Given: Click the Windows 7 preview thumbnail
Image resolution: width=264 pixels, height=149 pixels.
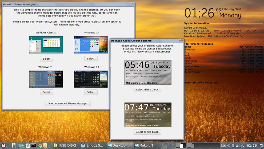Looking at the screenshot, I should pos(46,79).
